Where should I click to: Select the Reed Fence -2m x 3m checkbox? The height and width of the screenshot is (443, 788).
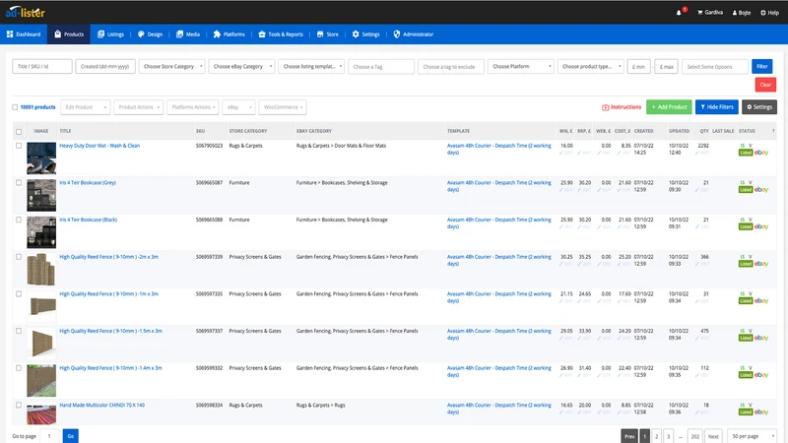(x=19, y=257)
